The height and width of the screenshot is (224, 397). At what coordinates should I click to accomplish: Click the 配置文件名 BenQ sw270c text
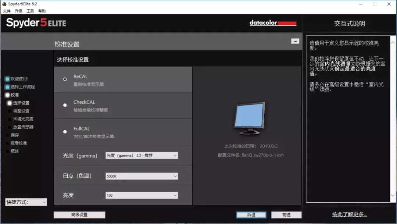pos(251,155)
